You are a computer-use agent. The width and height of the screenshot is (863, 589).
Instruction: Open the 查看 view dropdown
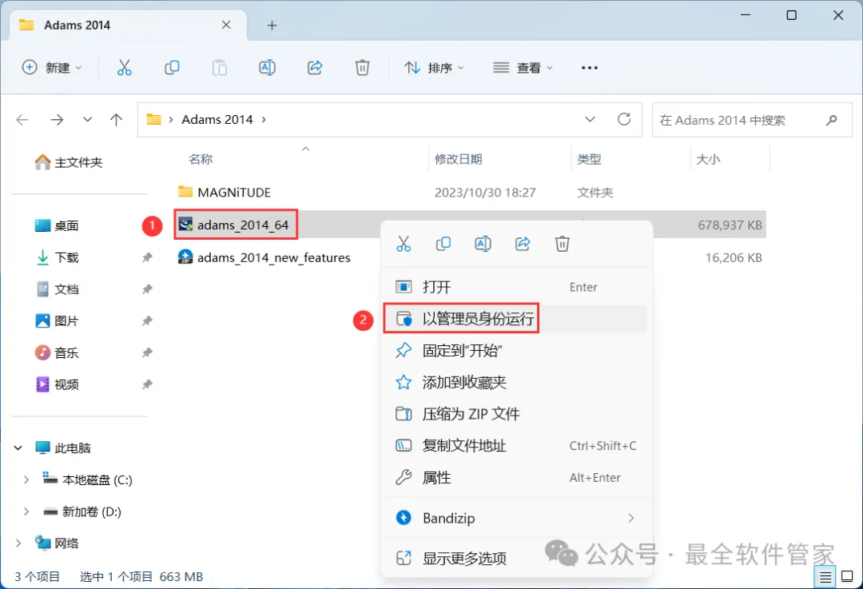click(x=523, y=68)
